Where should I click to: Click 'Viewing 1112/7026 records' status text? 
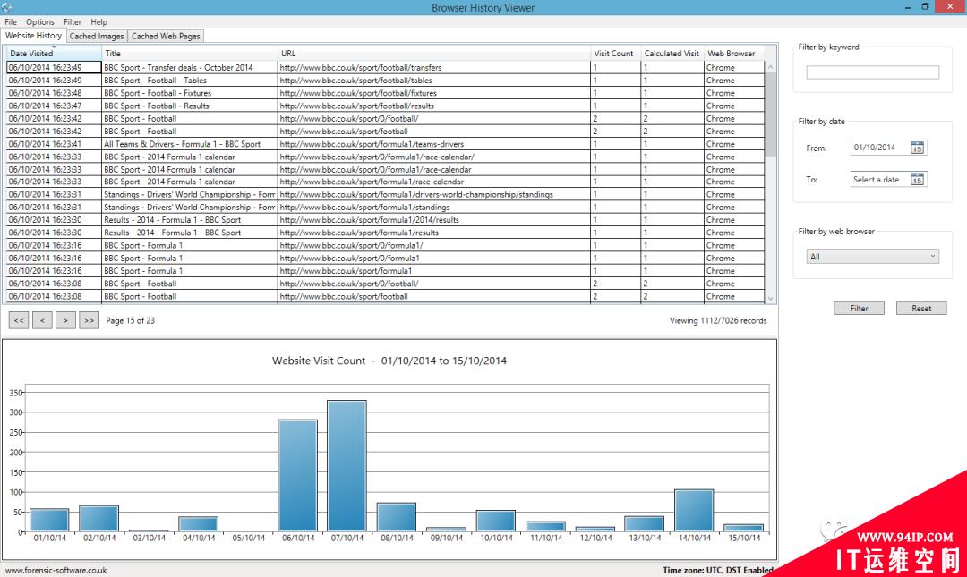coord(718,320)
